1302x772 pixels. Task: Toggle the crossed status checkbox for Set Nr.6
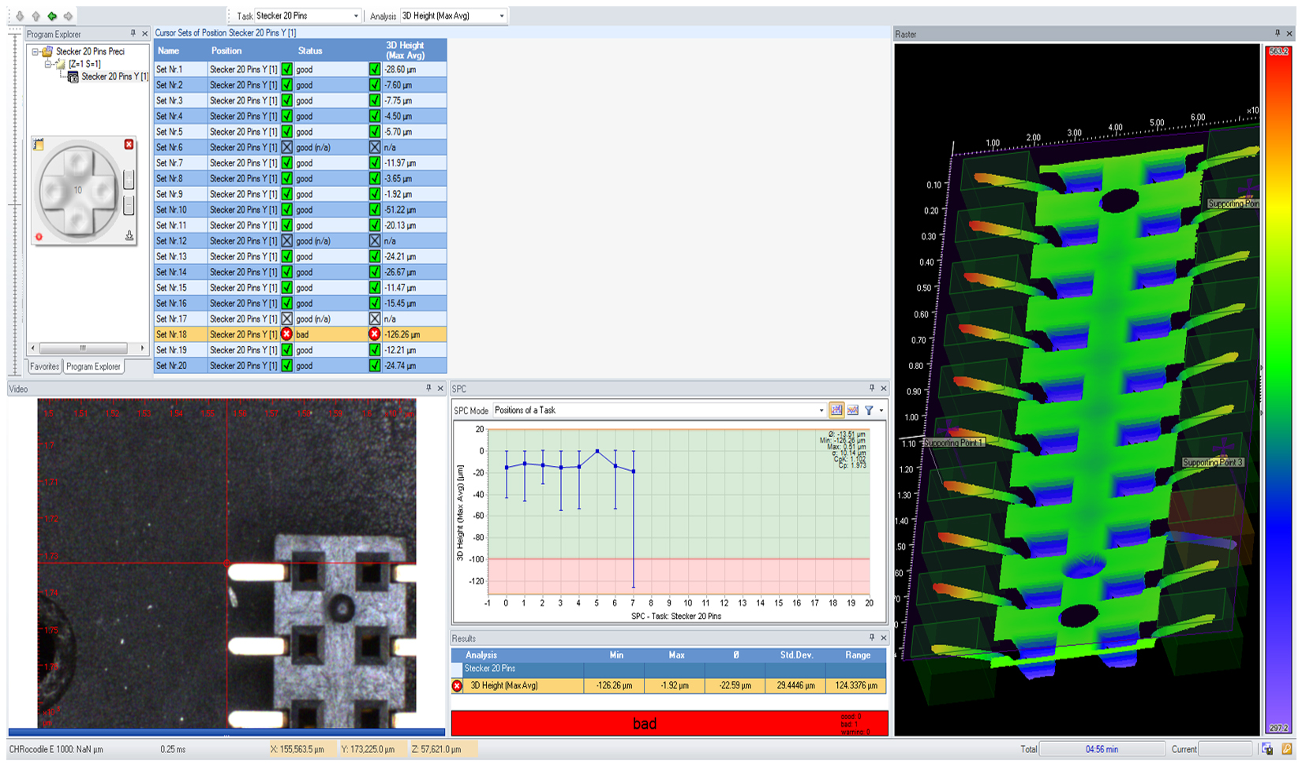(x=287, y=147)
